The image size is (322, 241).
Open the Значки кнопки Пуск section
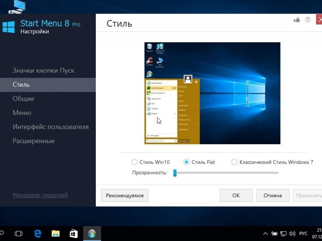point(43,71)
